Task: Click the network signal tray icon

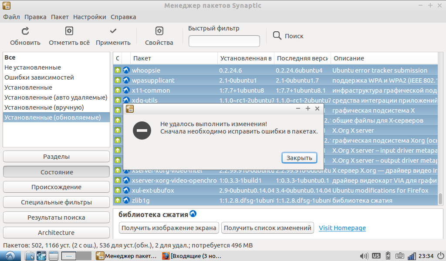Action: [412, 256]
